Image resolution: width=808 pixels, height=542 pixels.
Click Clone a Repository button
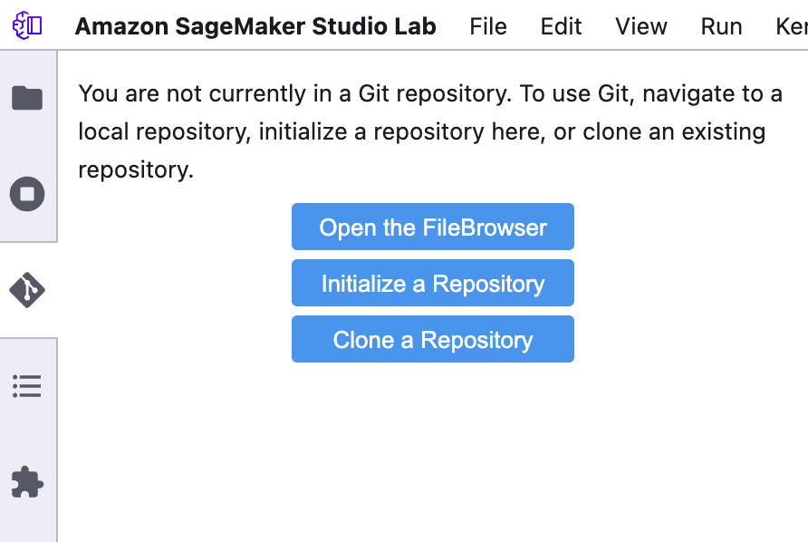(x=433, y=339)
